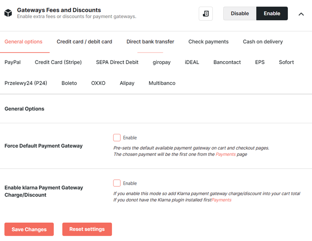Switch to General options tab

pos(24,42)
